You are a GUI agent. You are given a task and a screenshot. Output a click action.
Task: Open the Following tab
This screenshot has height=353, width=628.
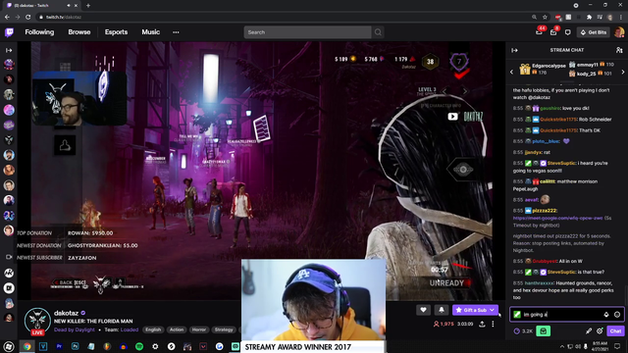pos(39,32)
